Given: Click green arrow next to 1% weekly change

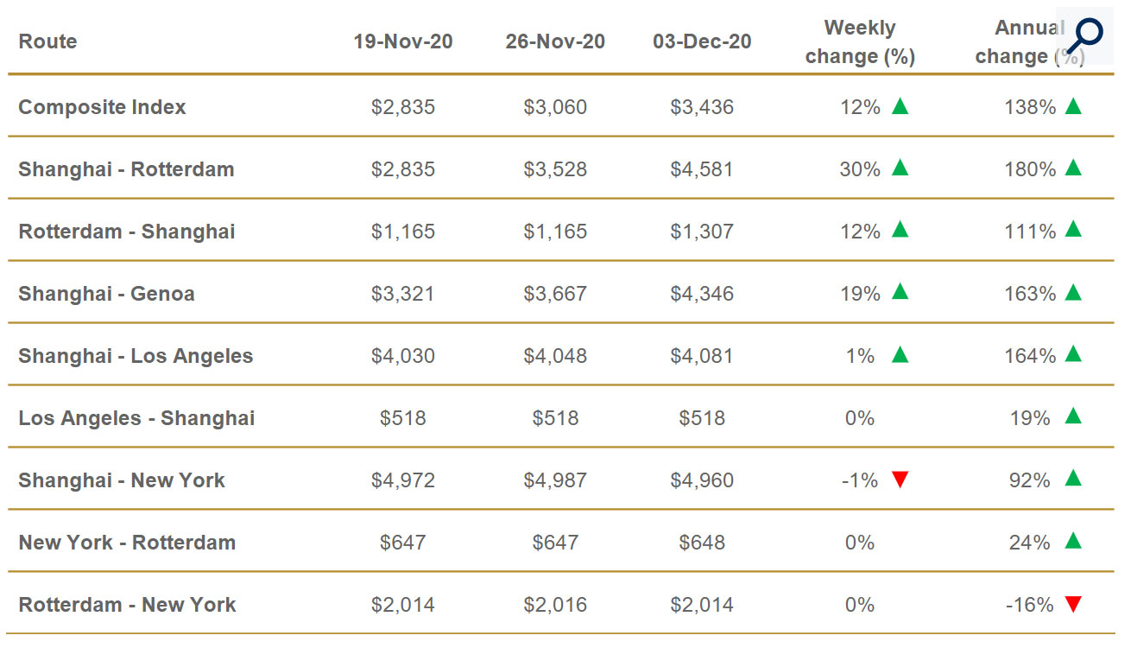Looking at the screenshot, I should point(900,354).
